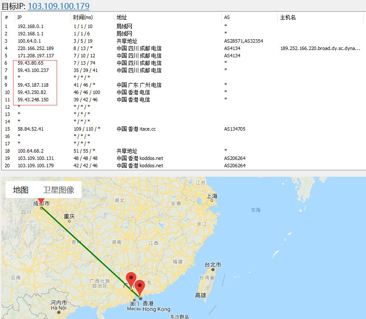The height and width of the screenshot is (319, 366).
Task: Click 香港 Hong Kong label on map
Action: [x=156, y=306]
